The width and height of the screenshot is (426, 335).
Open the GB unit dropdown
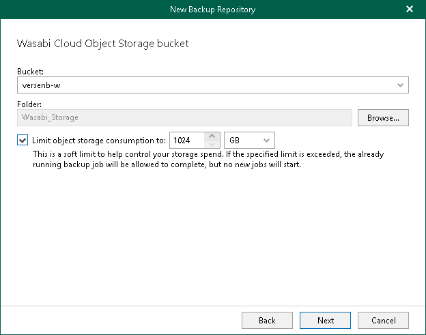[249, 140]
